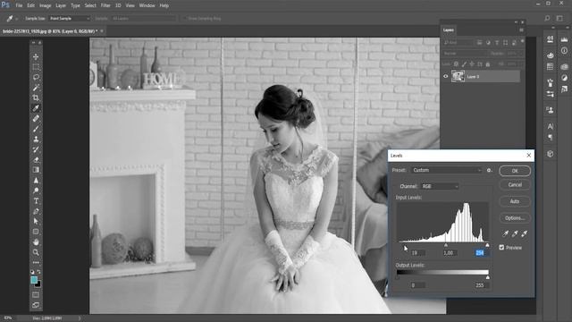Open the File menu
Viewport: 572px width, 322px height.
pos(19,5)
